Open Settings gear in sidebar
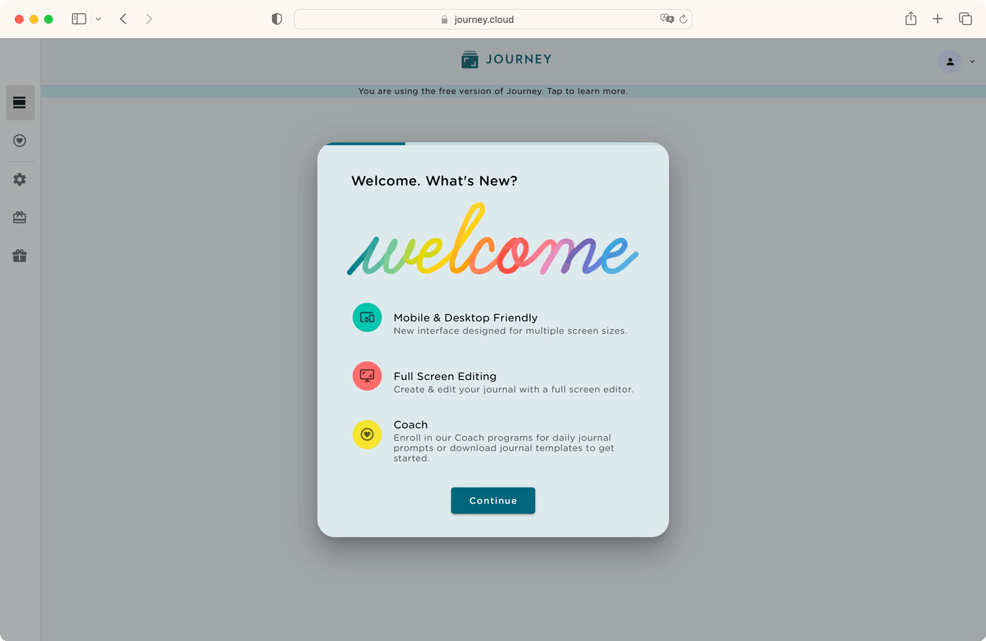Screen dimensions: 986x641 point(20,179)
